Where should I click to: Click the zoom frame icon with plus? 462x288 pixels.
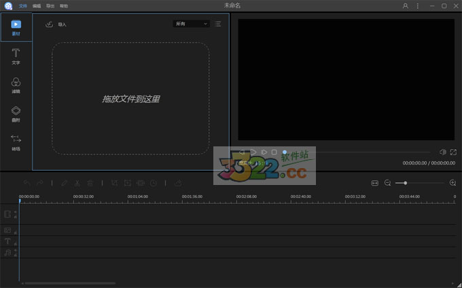pyautogui.click(x=127, y=183)
